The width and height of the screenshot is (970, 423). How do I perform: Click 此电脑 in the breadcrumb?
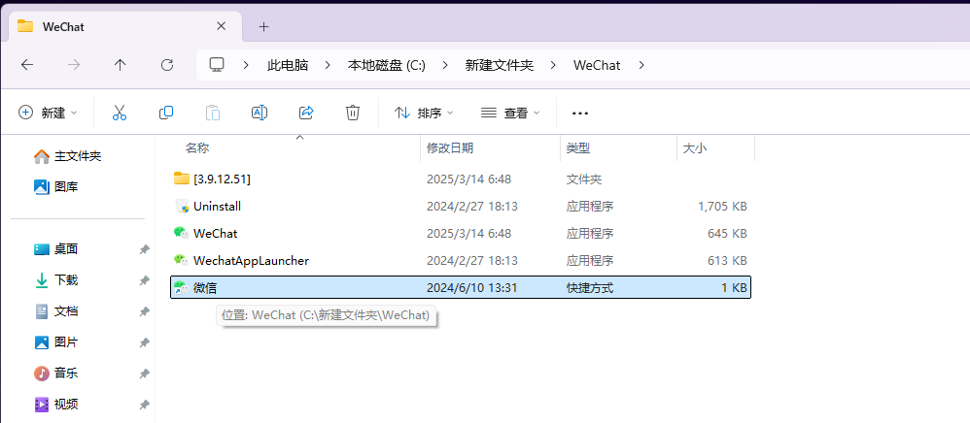click(288, 65)
